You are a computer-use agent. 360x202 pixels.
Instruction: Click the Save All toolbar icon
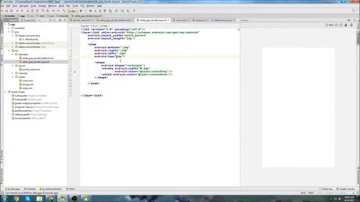pos(7,11)
